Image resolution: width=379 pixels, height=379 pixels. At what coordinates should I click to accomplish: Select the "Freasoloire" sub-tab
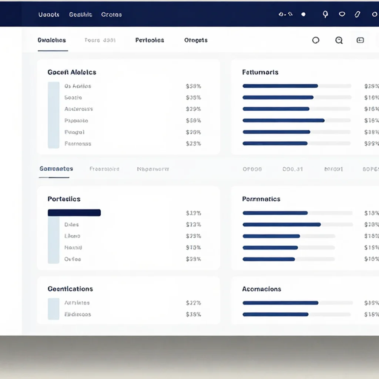tap(104, 169)
